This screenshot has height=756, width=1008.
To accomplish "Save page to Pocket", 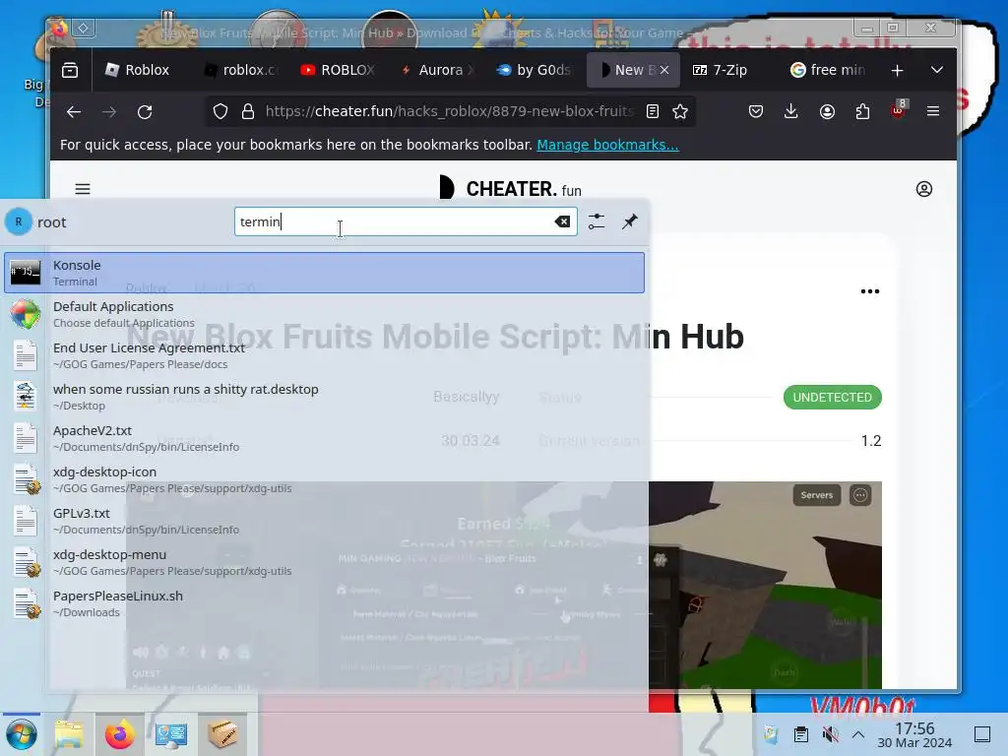I will click(756, 112).
